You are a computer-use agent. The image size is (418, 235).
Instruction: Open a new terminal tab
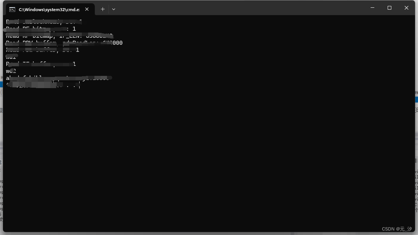tap(103, 9)
